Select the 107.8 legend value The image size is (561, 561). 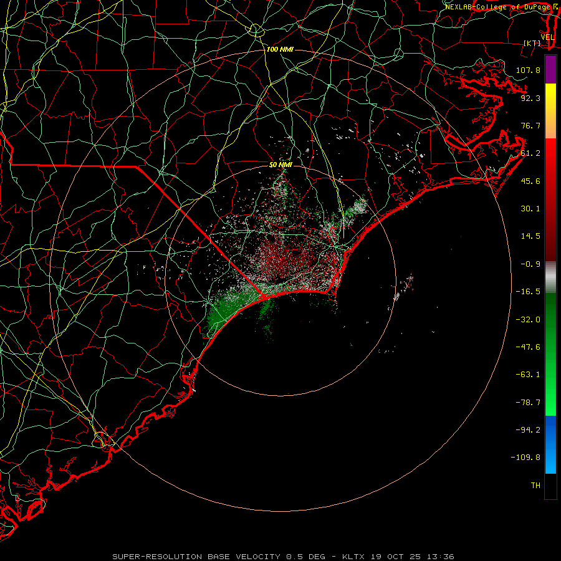coord(528,70)
